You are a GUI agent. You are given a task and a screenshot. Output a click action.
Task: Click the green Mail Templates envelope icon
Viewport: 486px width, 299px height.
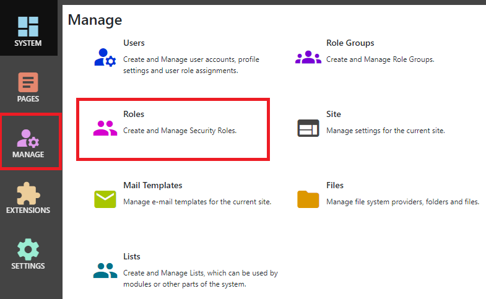[105, 199]
